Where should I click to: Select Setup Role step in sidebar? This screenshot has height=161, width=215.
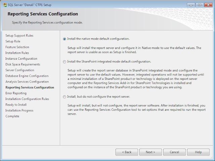(x=13, y=41)
